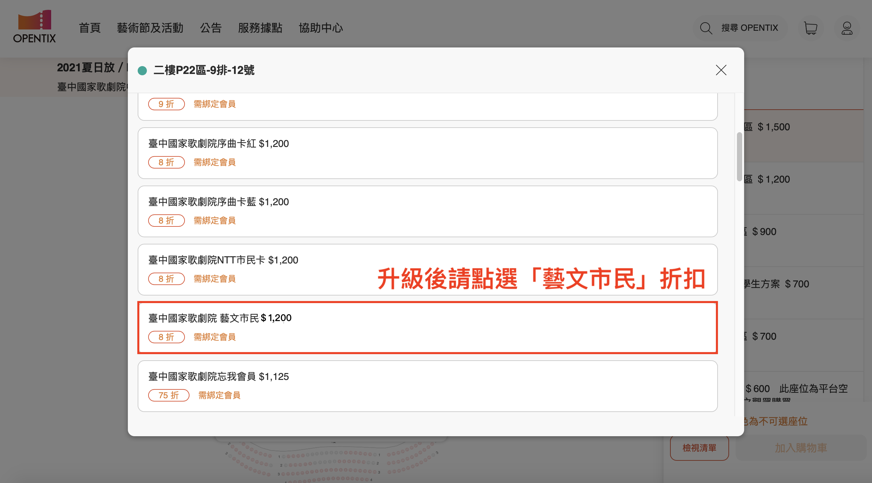872x483 pixels.
Task: Open 藝術節及活動 menu item
Action: (150, 28)
